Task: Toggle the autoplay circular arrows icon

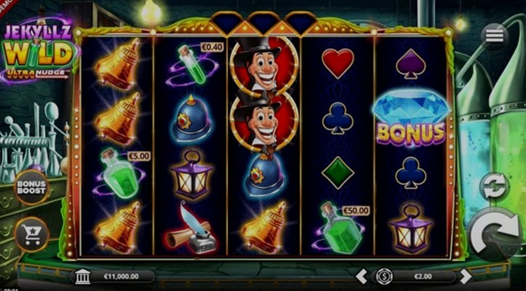Action: pos(494,186)
